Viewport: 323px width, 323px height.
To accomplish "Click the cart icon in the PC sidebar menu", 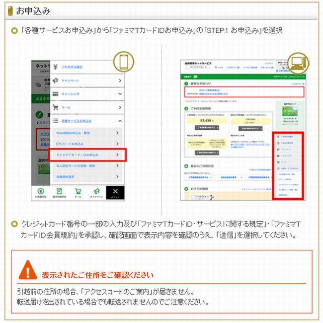I will tap(278, 162).
